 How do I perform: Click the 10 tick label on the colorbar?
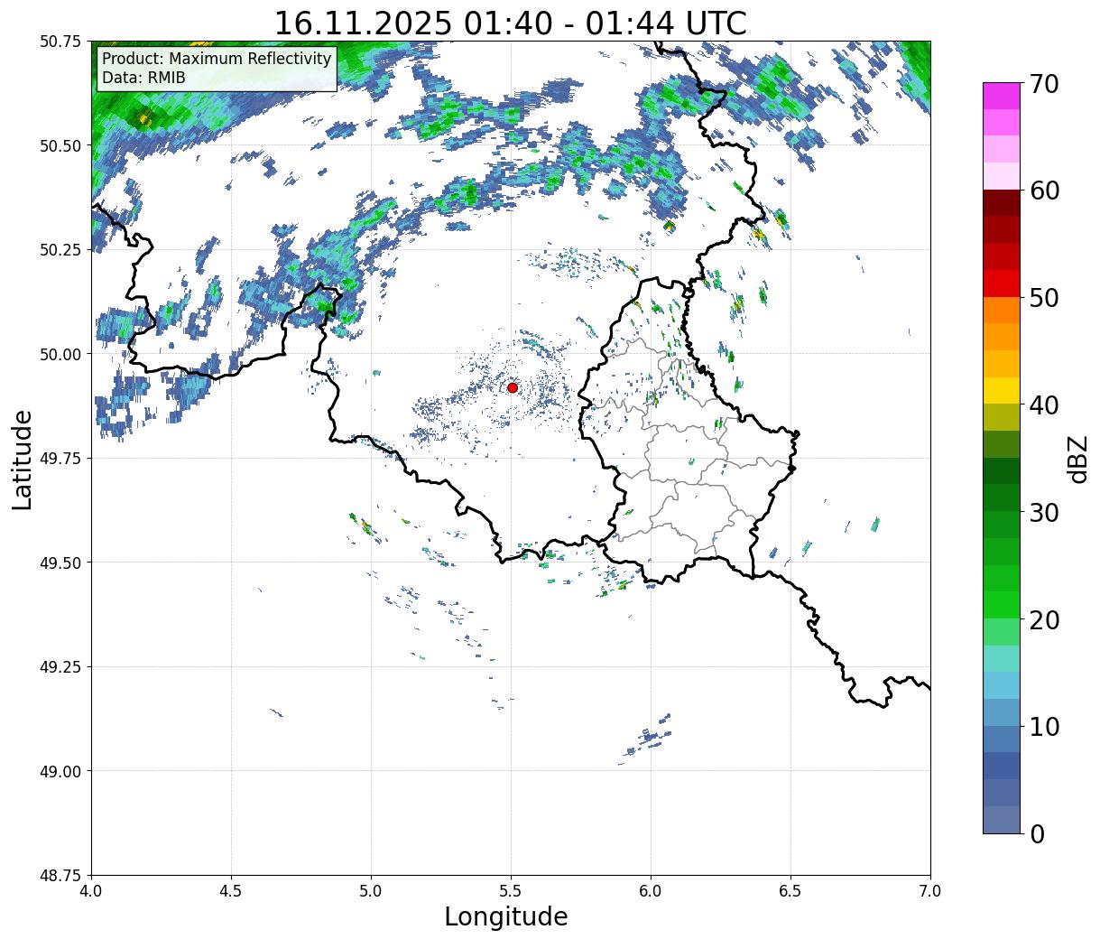click(x=1043, y=727)
